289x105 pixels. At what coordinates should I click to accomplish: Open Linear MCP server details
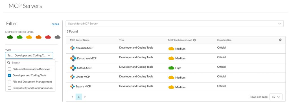(83, 77)
